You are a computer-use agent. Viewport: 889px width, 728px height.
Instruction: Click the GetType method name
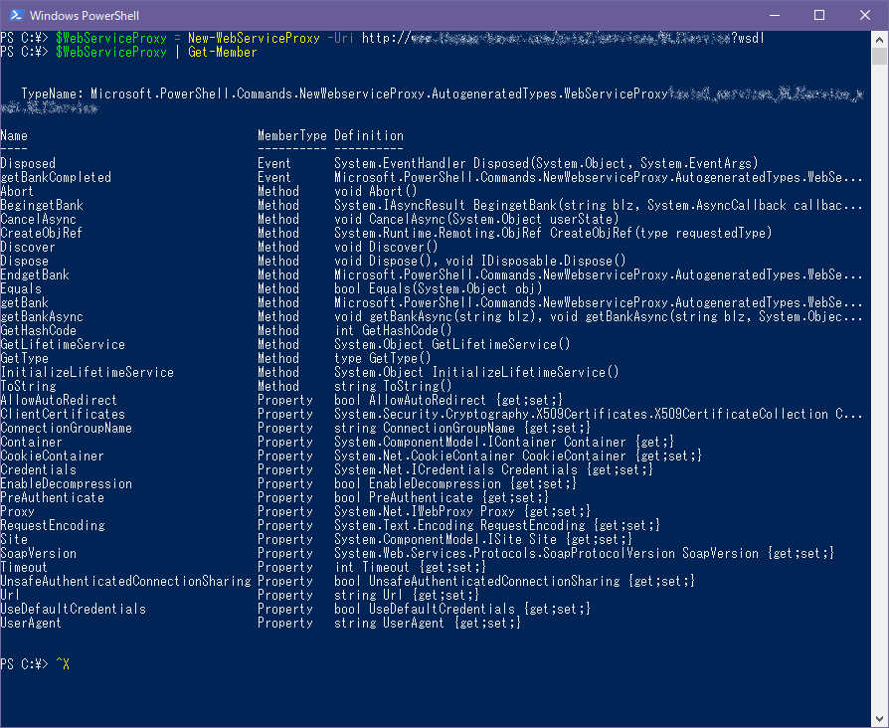25,358
